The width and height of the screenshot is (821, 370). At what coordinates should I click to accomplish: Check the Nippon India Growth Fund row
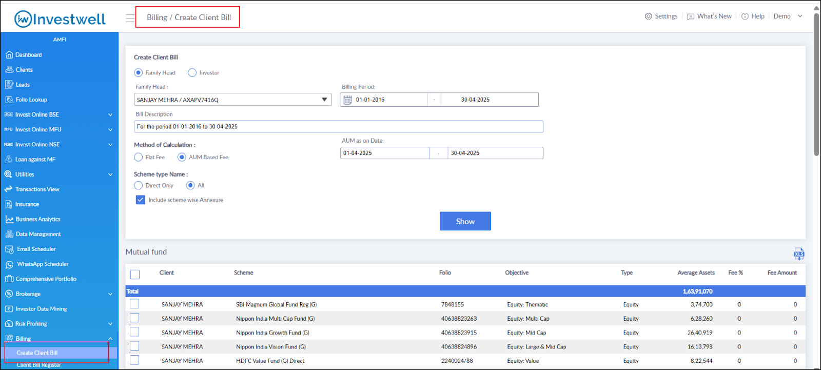[134, 332]
